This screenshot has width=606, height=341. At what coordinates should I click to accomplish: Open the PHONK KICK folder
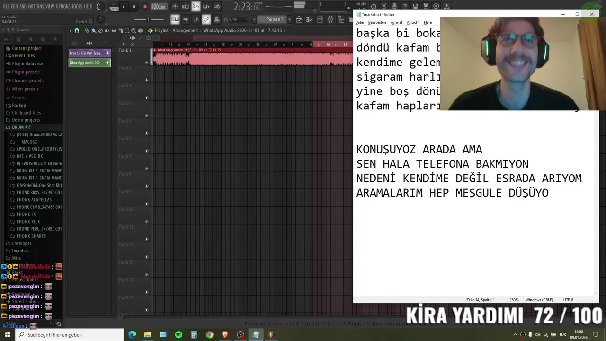tap(28, 222)
